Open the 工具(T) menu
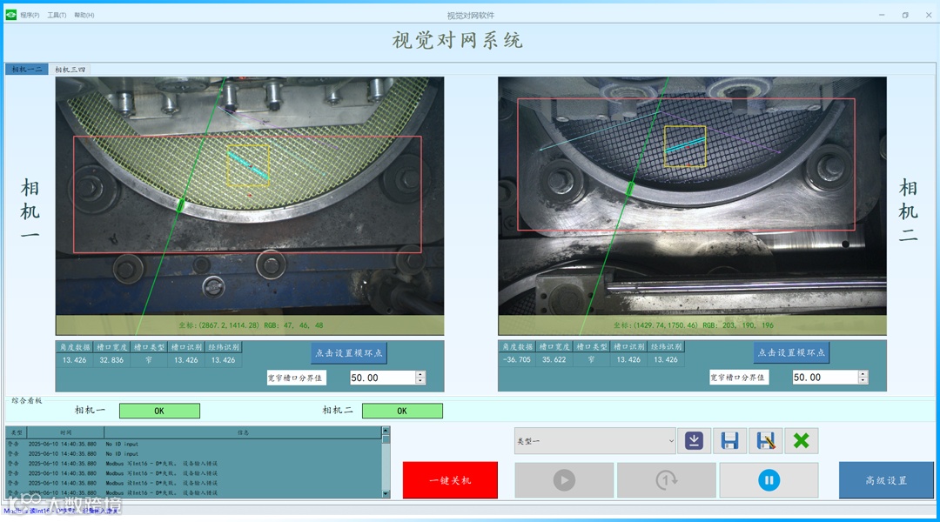940x522 pixels. point(57,15)
